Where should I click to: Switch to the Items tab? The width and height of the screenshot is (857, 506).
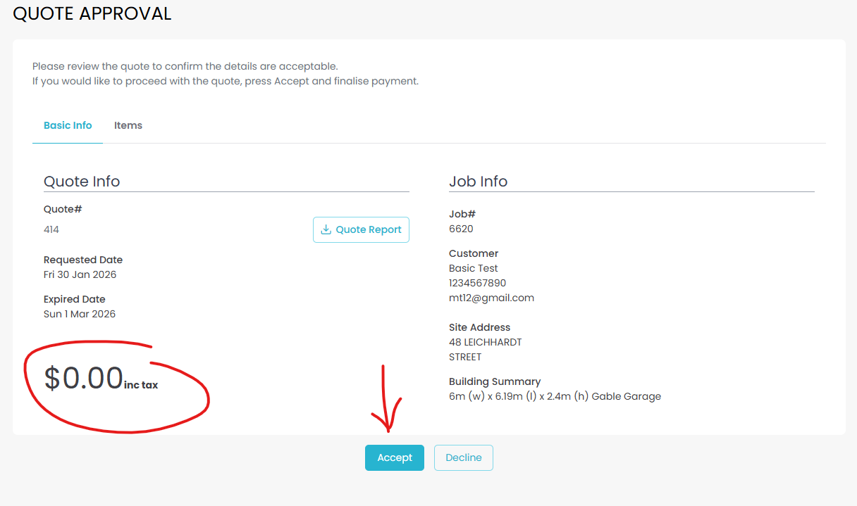point(128,125)
